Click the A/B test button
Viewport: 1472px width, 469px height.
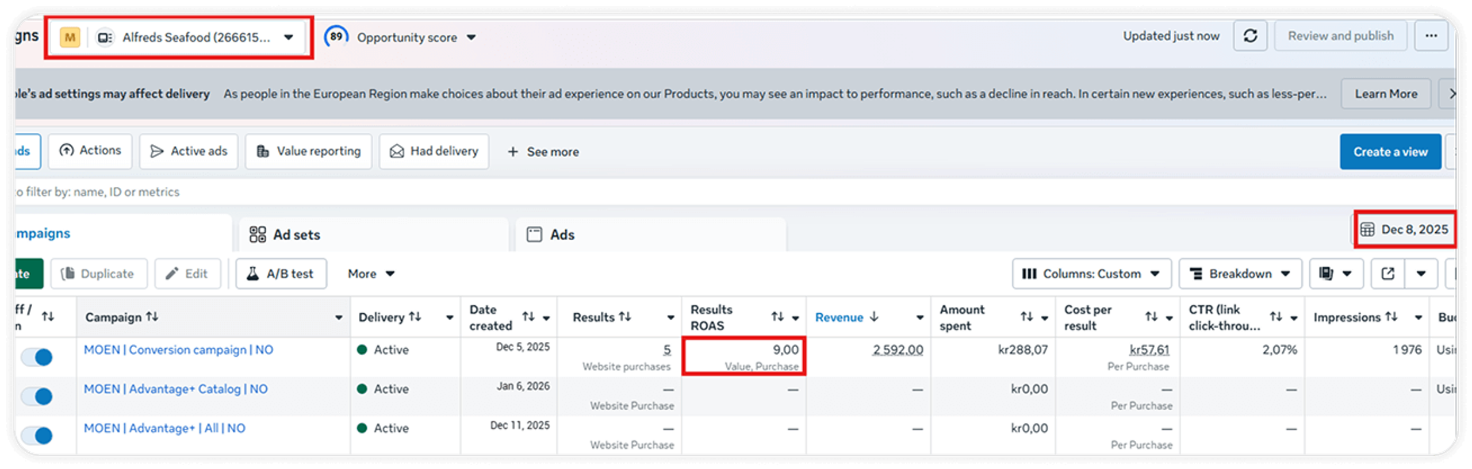click(281, 274)
